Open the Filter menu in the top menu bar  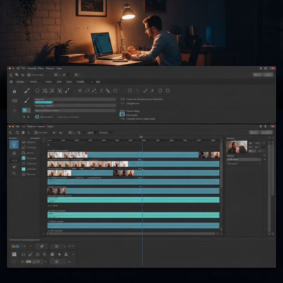point(41,69)
